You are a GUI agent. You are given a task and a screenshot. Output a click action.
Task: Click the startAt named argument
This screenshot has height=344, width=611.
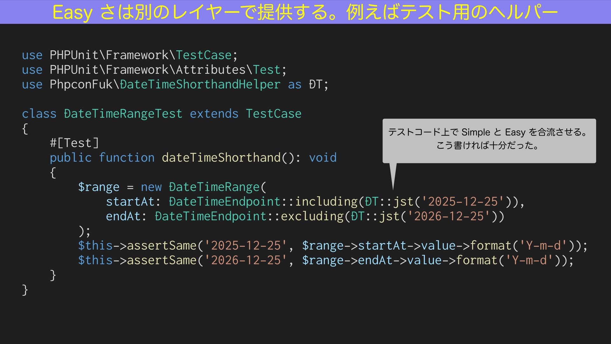tap(130, 202)
